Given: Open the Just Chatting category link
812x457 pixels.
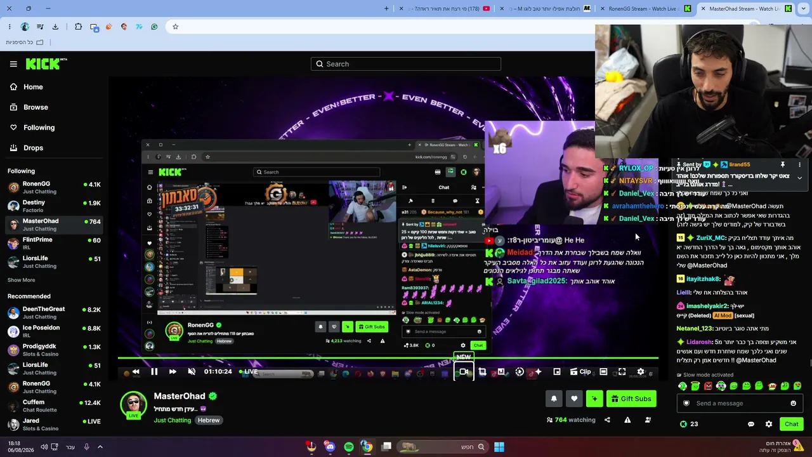Looking at the screenshot, I should click(172, 420).
